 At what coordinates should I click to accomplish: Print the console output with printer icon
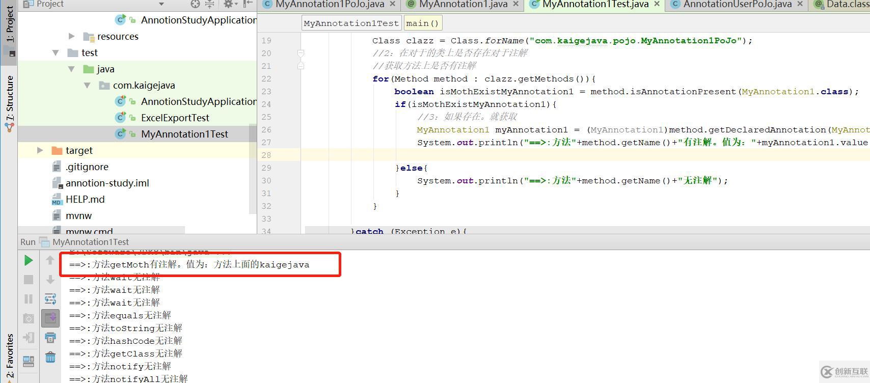[50, 338]
